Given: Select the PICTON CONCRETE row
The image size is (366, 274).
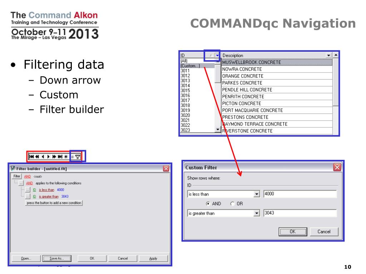Looking at the screenshot, I should click(x=277, y=103).
